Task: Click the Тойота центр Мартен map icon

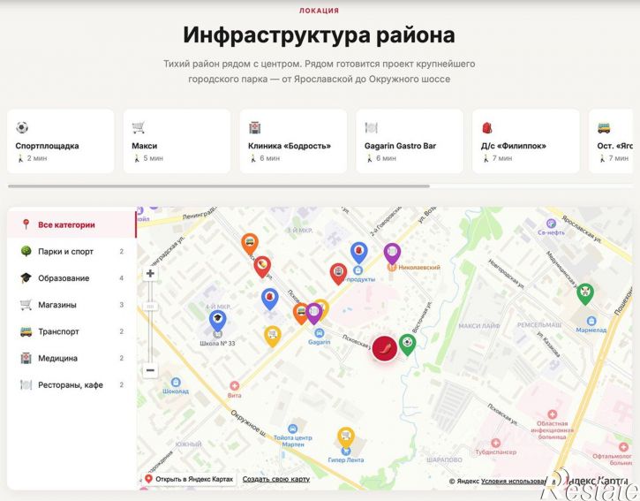Action: click(293, 429)
